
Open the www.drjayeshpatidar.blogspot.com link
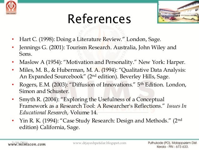tap(99, 143)
